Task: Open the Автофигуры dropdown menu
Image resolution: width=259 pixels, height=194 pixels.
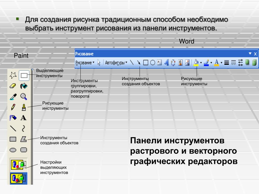Action: (x=116, y=63)
